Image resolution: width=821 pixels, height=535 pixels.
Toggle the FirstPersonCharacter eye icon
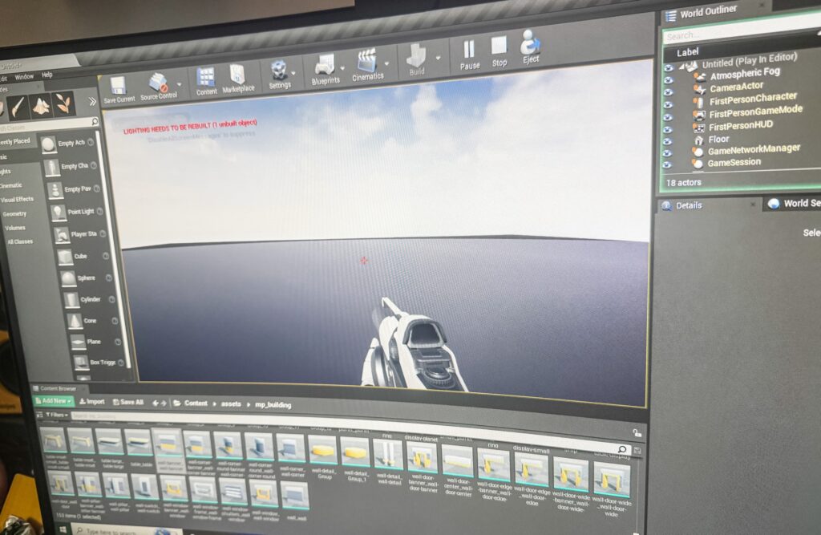(668, 105)
